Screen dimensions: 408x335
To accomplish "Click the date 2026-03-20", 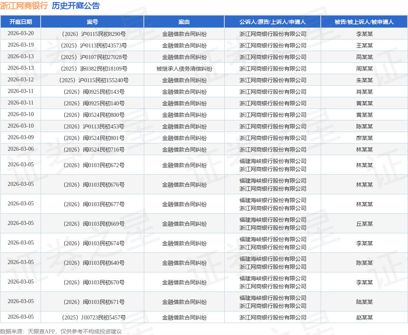I will [21, 33].
